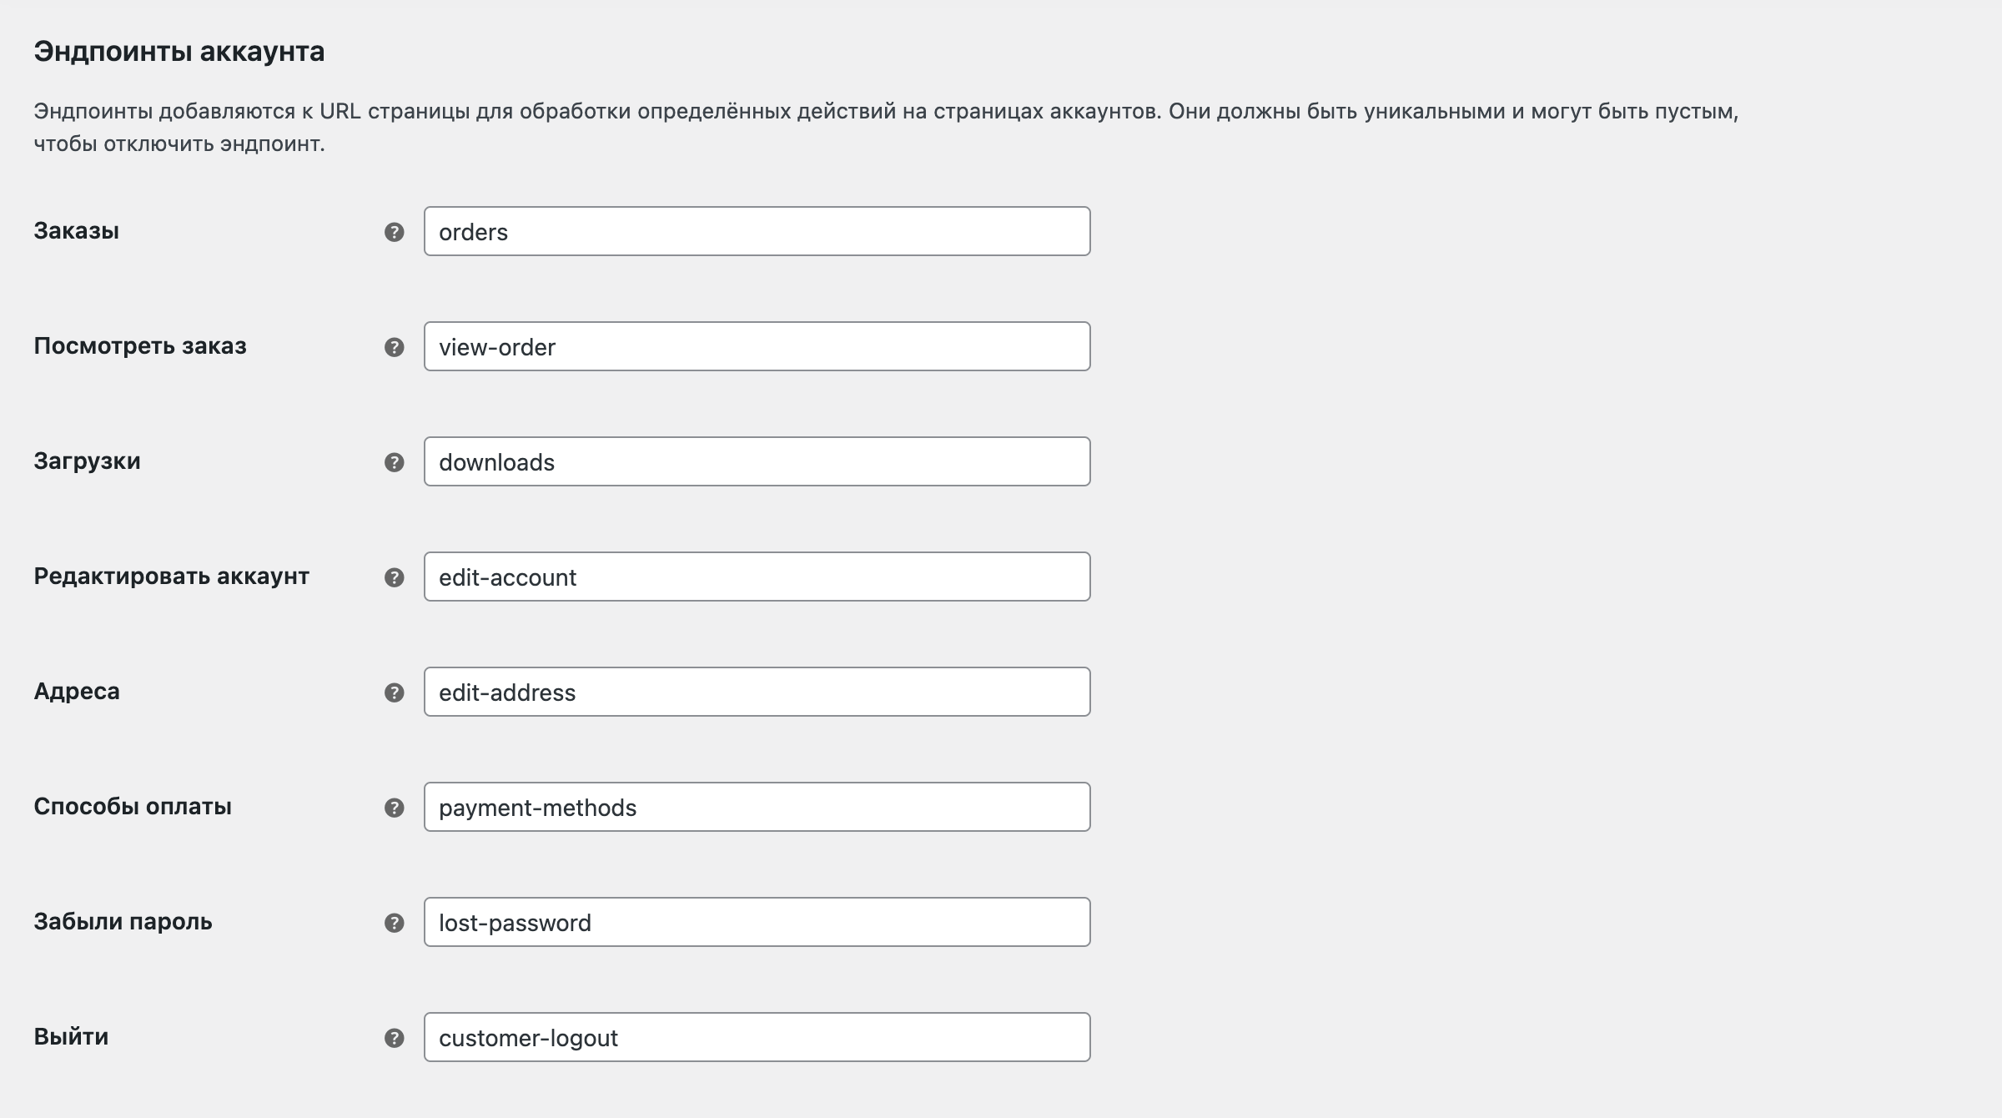Screen dimensions: 2002x1118
Task: Click help icon for Загрузки endpoint
Action: click(394, 462)
